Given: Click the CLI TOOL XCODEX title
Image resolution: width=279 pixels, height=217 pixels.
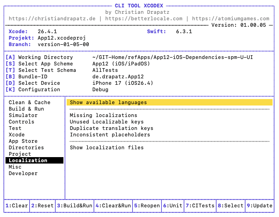Looking at the screenshot, I should [x=139, y=6].
